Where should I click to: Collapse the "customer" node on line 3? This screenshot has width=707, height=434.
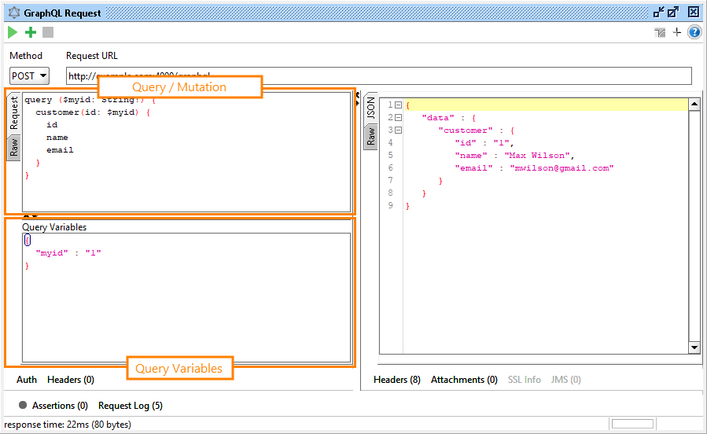(x=398, y=131)
